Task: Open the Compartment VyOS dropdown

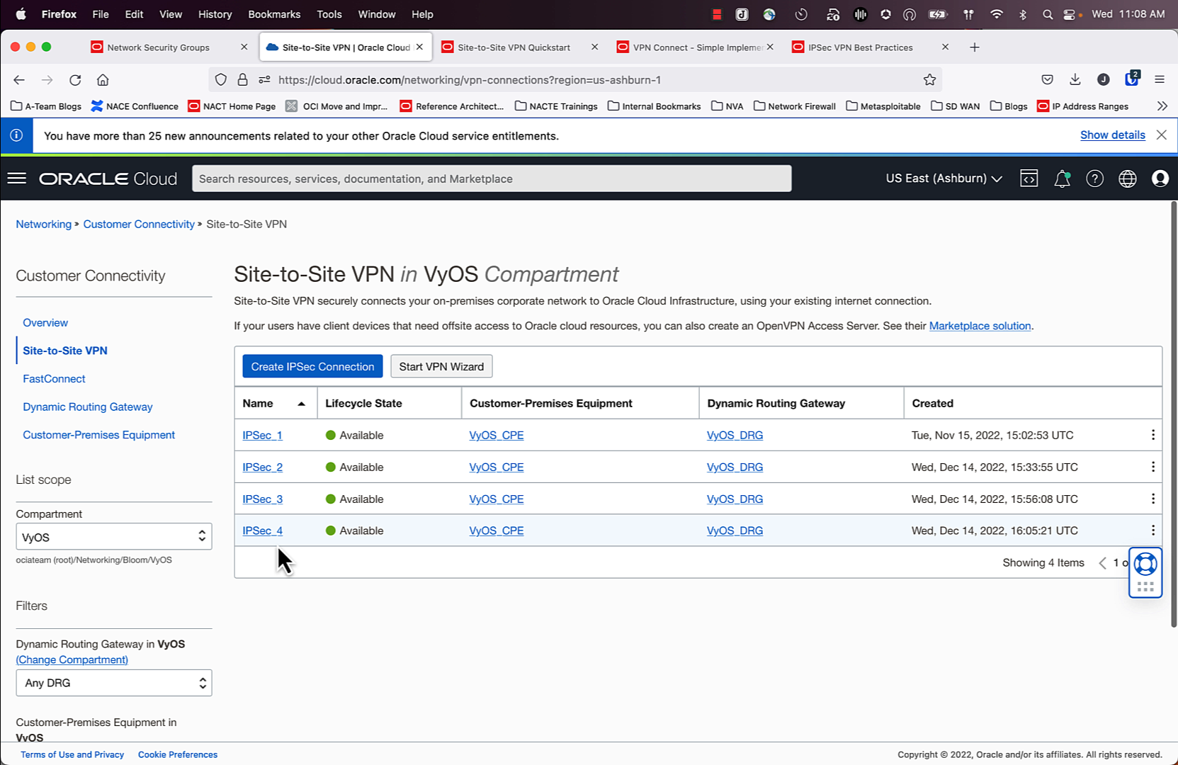Action: pyautogui.click(x=113, y=537)
